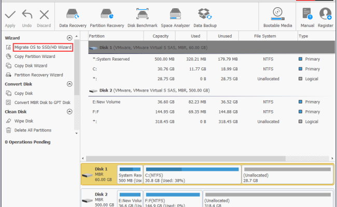The height and width of the screenshot is (207, 337).
Task: Click the partition list scroll right arrow
Action: [332, 158]
